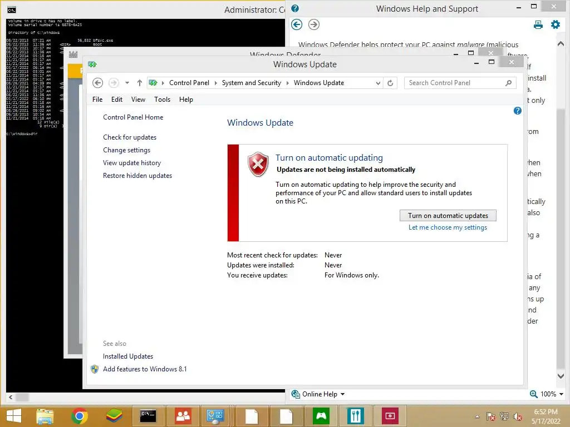570x427 pixels.
Task: Click volume muted tray icon
Action: (517, 416)
